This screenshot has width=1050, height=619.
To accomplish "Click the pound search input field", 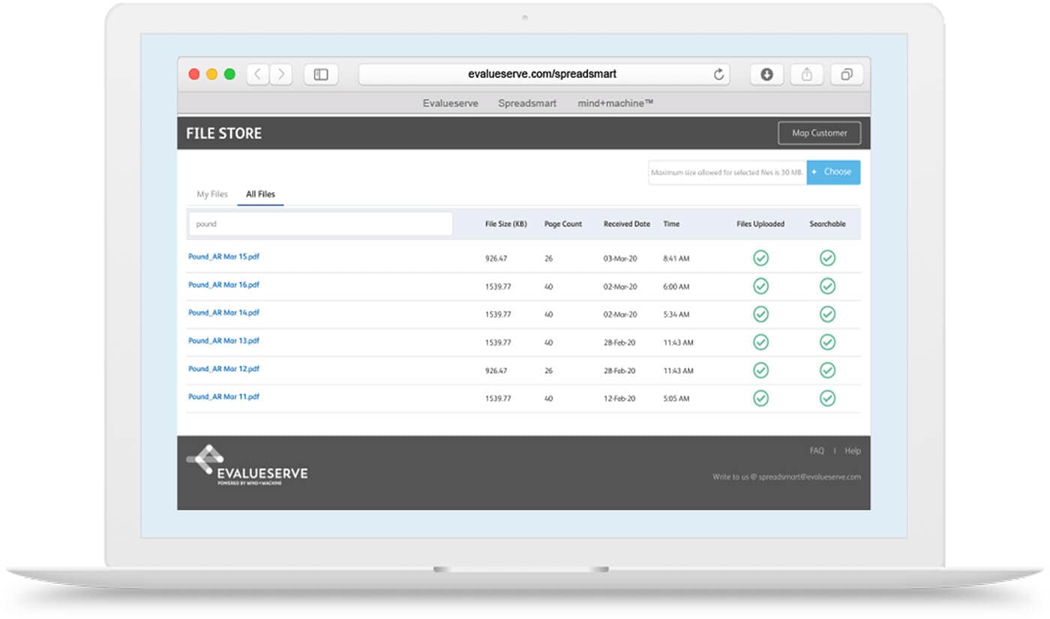I will pyautogui.click(x=320, y=223).
